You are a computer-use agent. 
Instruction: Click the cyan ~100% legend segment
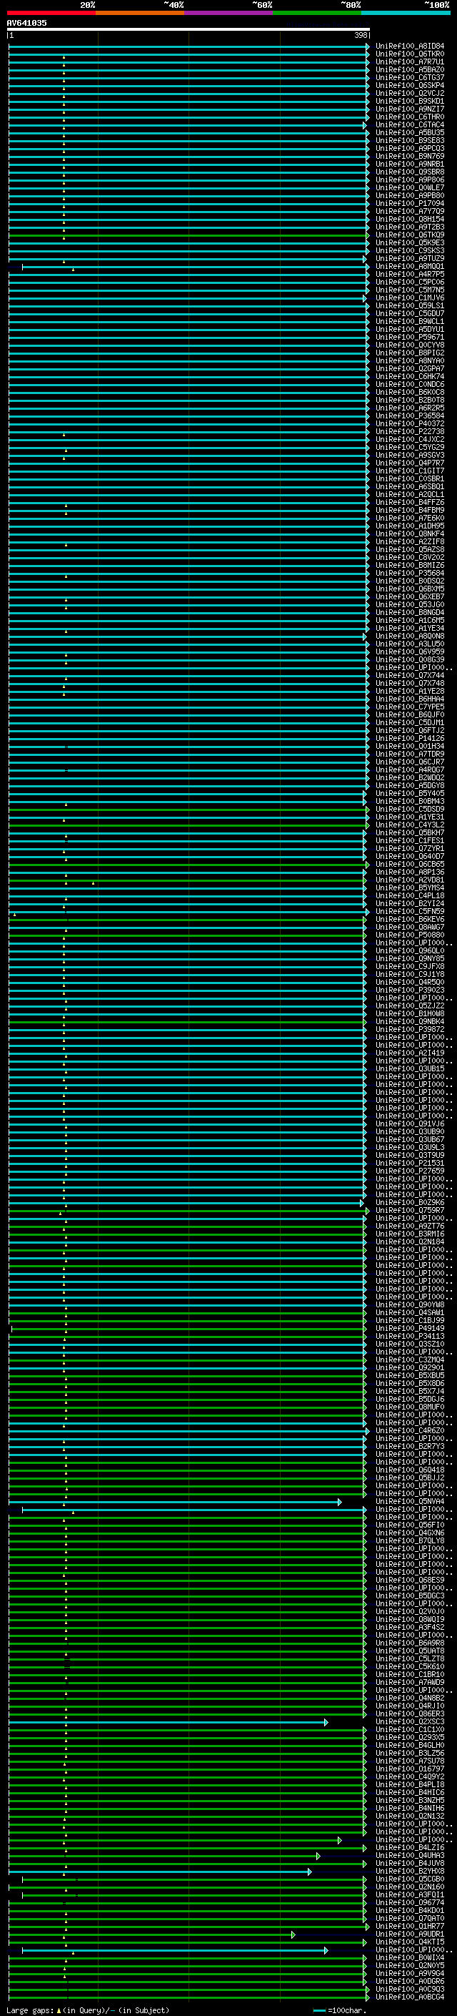tap(405, 13)
